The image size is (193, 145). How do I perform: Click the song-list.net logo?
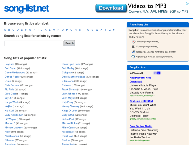(x=27, y=9)
